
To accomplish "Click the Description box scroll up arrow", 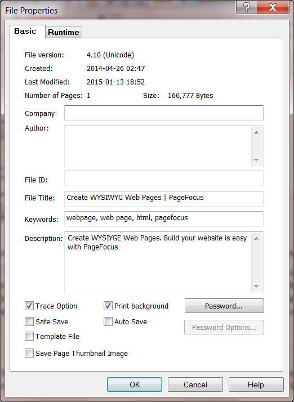I will [256, 238].
